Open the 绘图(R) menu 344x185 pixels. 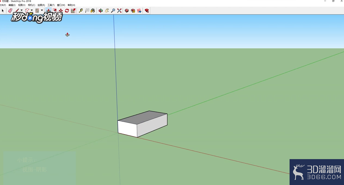click(41, 5)
